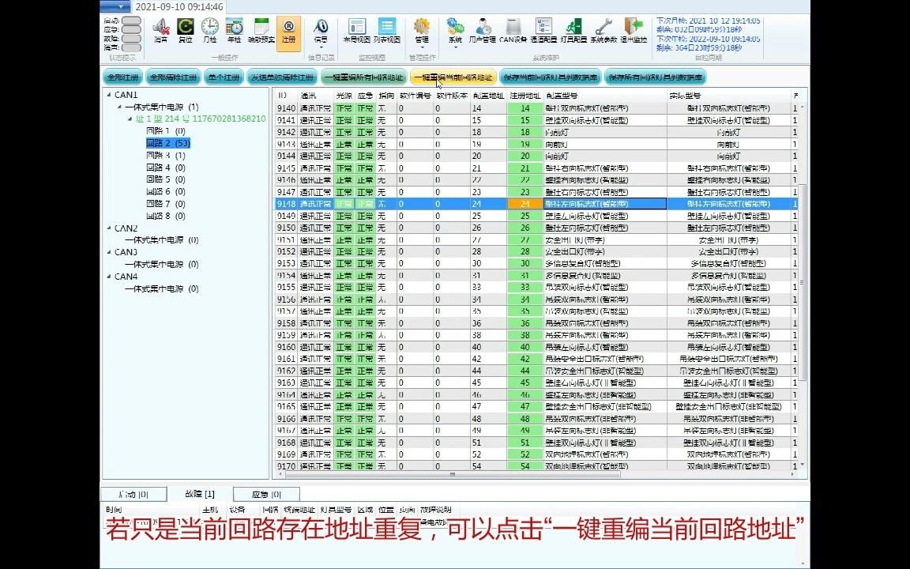Switch to 列表视图 list view icon
910x569 pixels.
(387, 30)
